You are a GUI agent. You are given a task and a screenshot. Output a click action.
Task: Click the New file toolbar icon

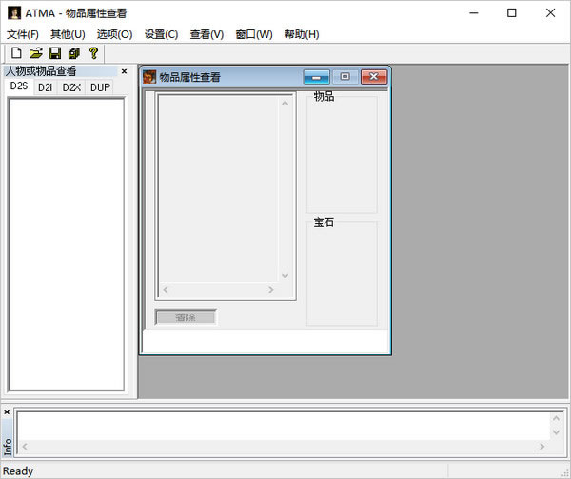(x=16, y=53)
